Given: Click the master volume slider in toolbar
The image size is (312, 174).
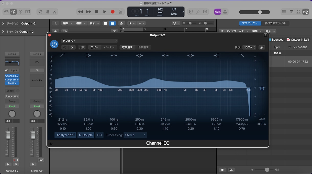Looking at the screenshot, I should click(x=254, y=12).
